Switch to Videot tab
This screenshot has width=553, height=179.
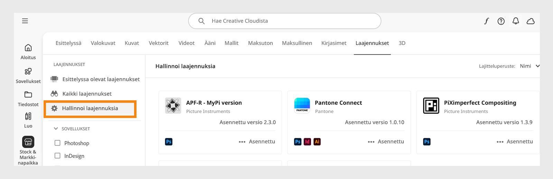tap(187, 43)
